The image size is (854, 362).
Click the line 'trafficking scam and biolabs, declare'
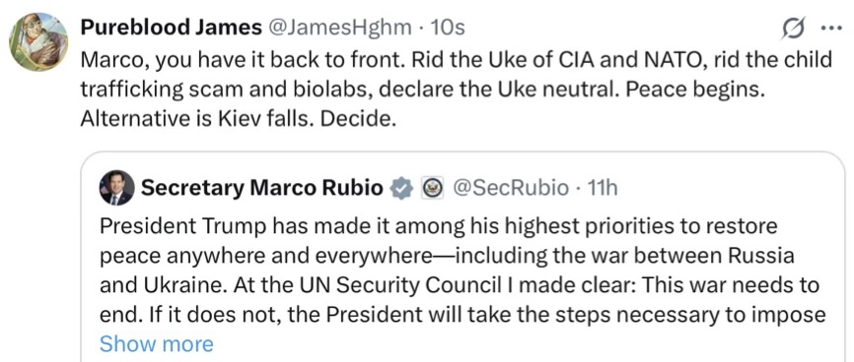click(422, 90)
